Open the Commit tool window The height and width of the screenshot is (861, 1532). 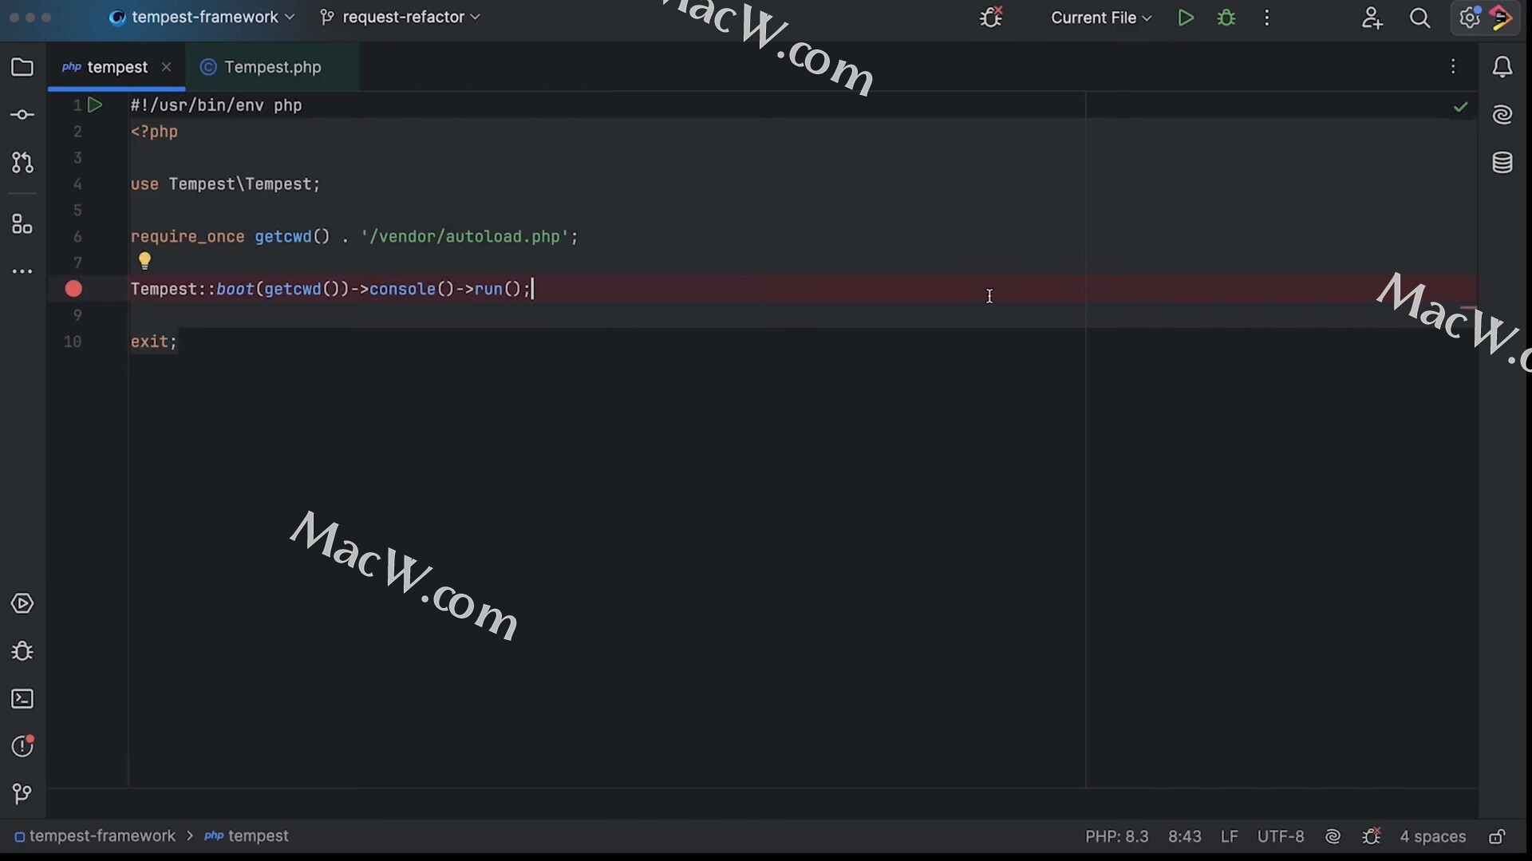pos(22,115)
